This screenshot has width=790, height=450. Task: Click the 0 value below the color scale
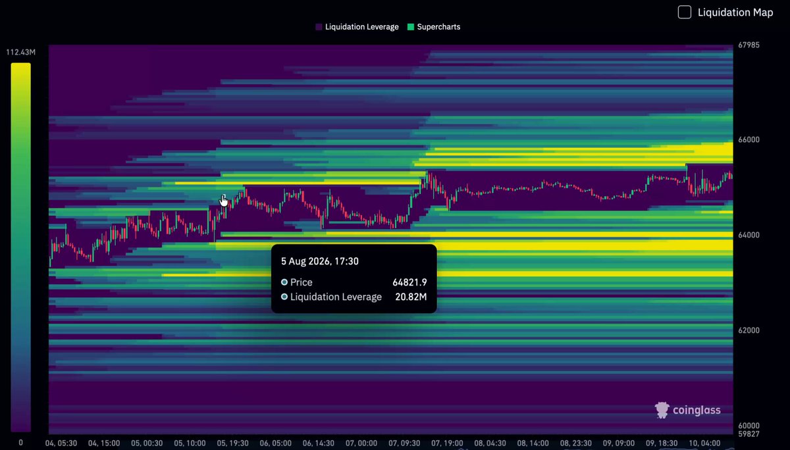[20, 442]
